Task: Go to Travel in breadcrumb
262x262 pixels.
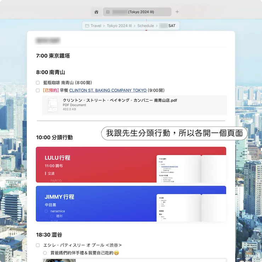Action: 96,26
